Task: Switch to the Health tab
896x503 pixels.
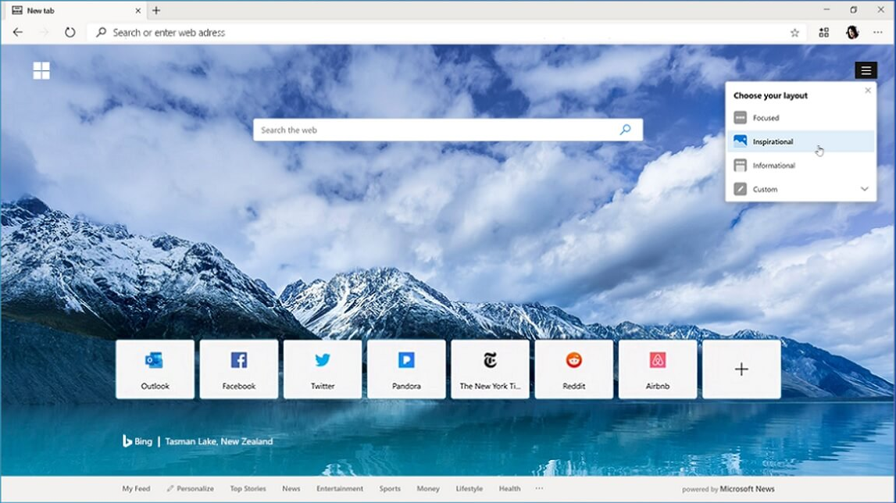Action: pos(510,489)
